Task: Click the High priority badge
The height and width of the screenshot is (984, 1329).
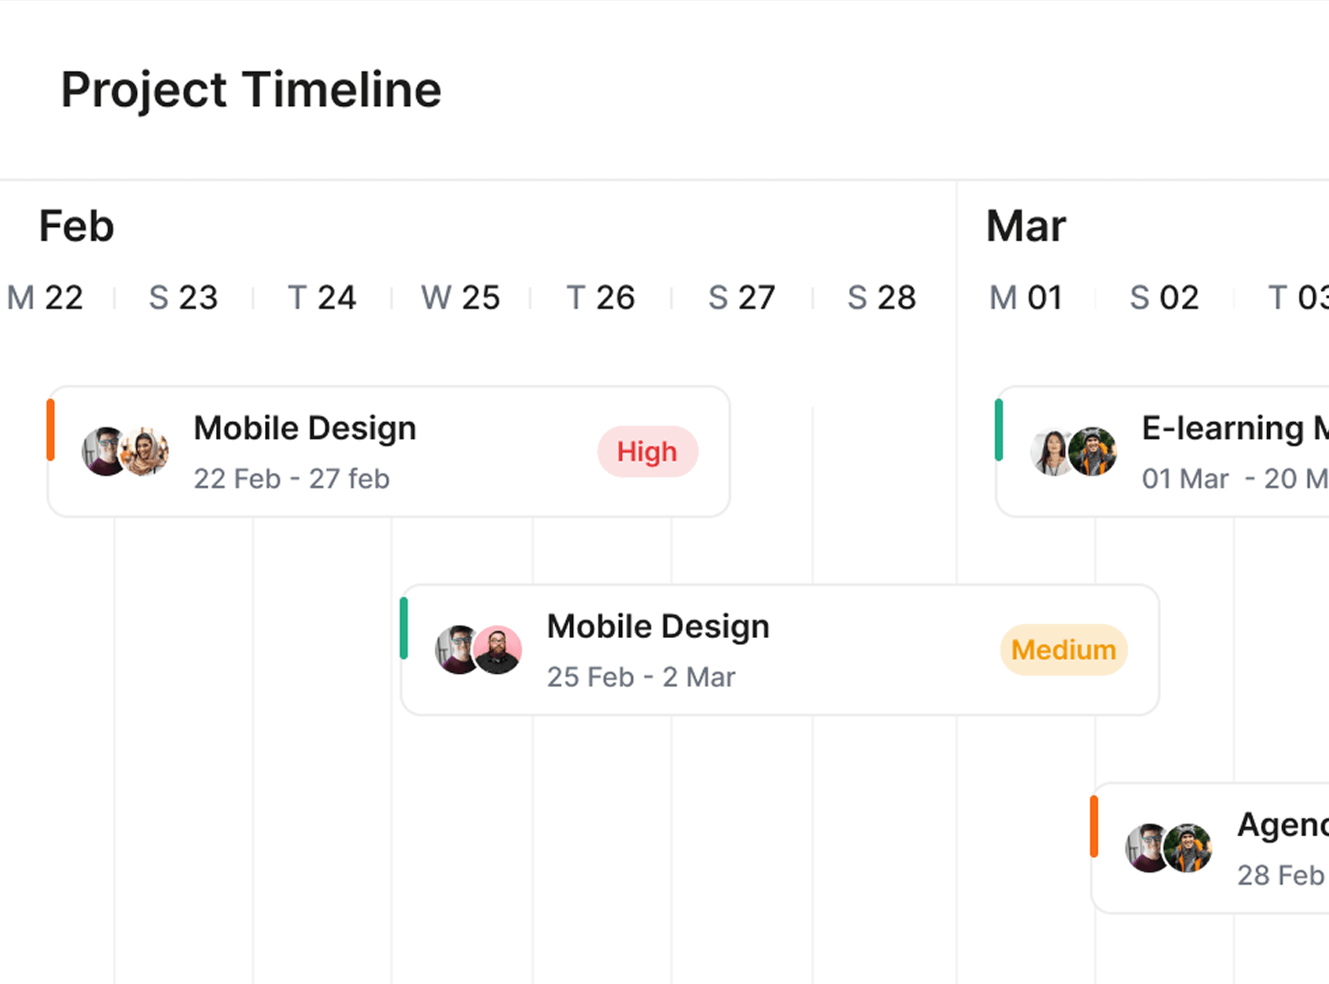Action: tap(647, 452)
